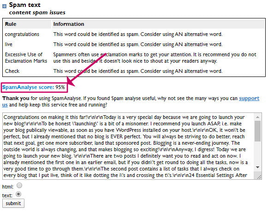Click the Rule column header
The image size is (268, 212).
pos(11,24)
